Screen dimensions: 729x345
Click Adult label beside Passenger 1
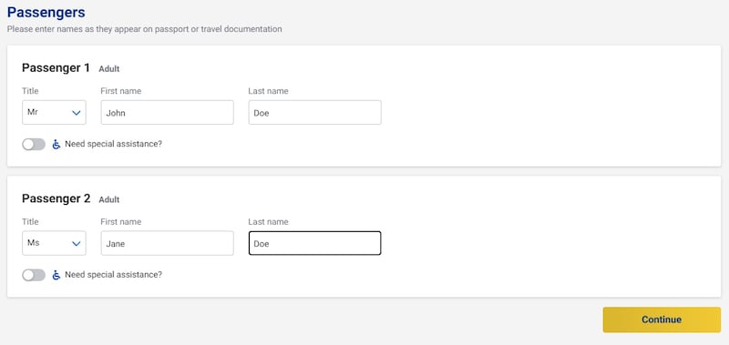point(109,69)
